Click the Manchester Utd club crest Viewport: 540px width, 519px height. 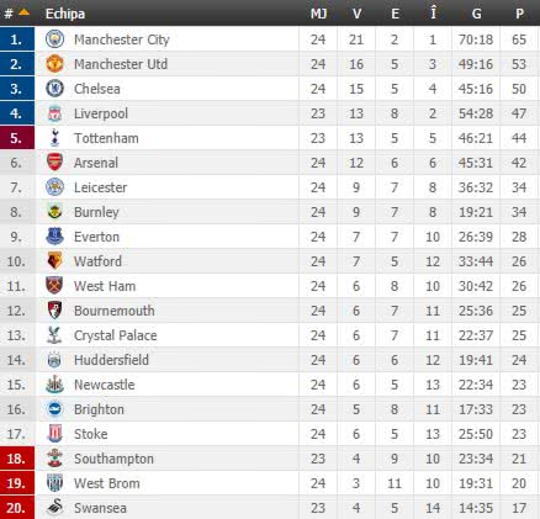click(55, 64)
